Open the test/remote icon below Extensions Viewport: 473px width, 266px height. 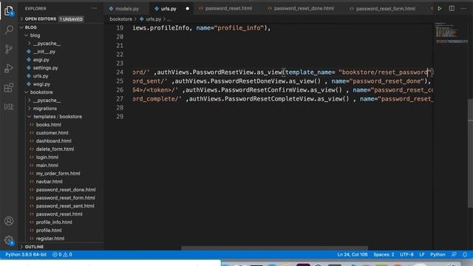click(x=9, y=106)
